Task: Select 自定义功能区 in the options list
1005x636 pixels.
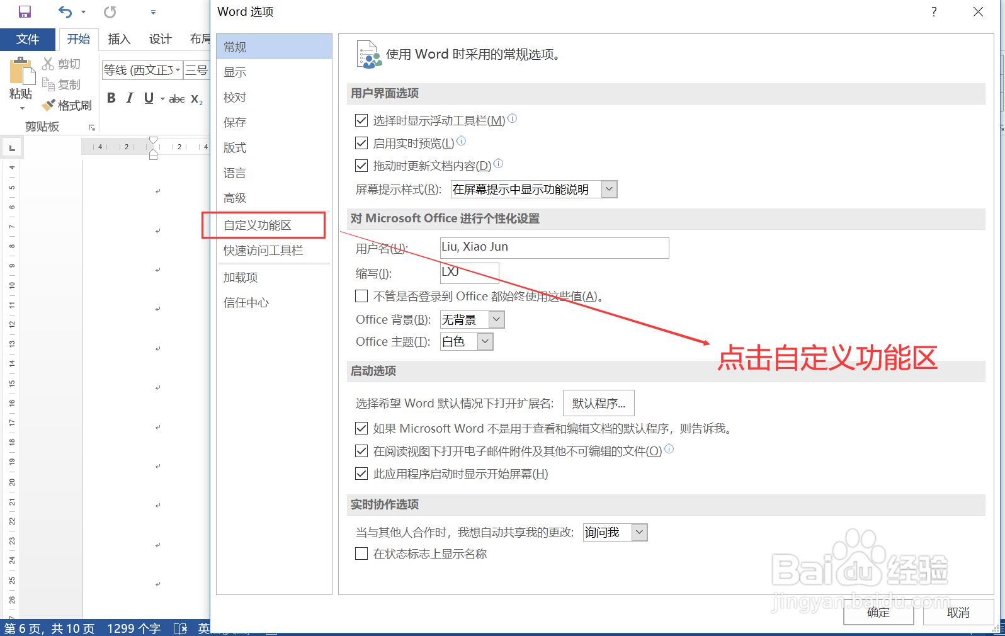Action: [x=274, y=225]
